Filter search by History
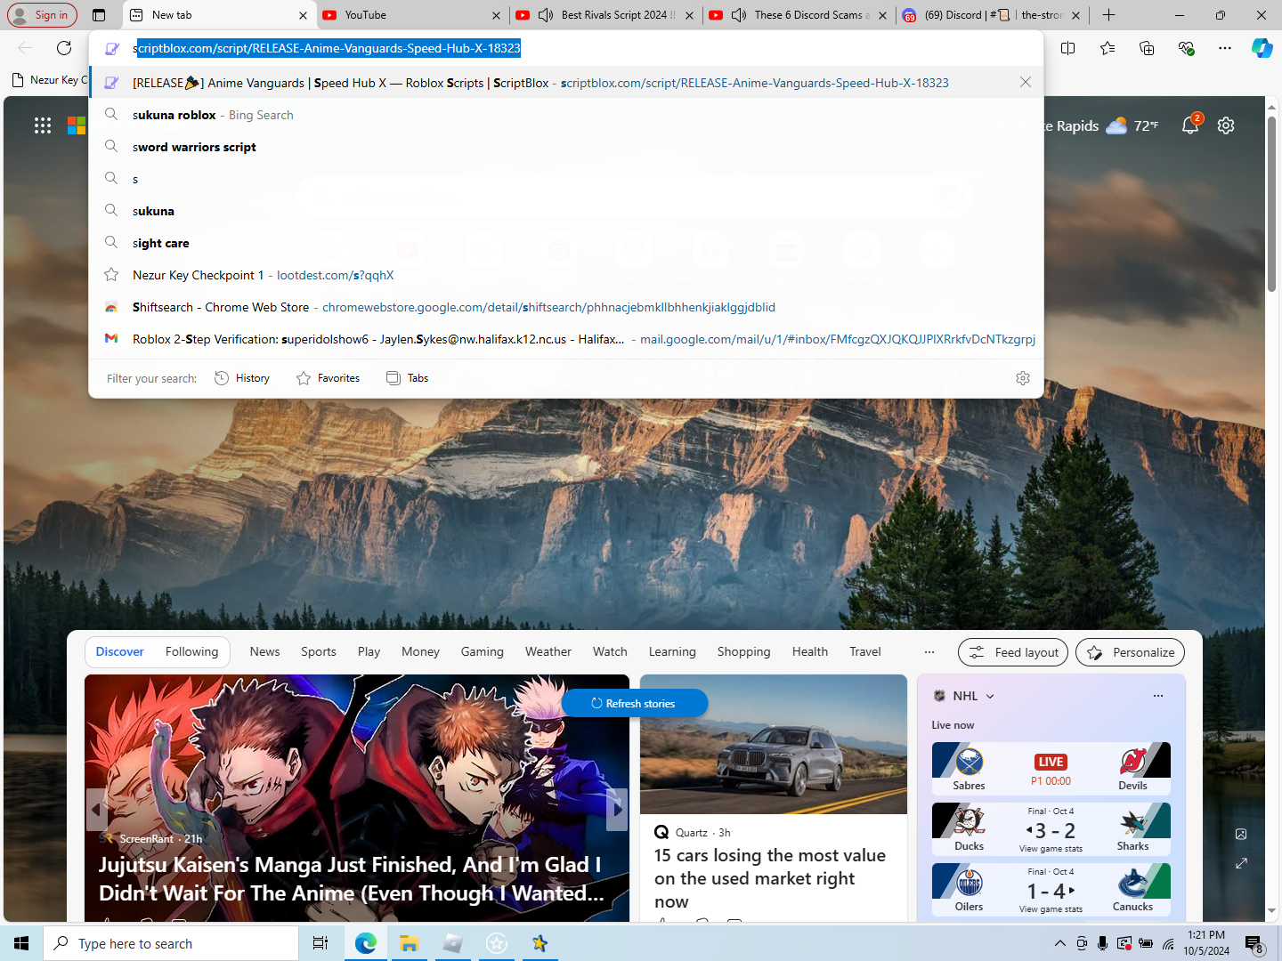Viewport: 1282px width, 961px height. click(242, 378)
